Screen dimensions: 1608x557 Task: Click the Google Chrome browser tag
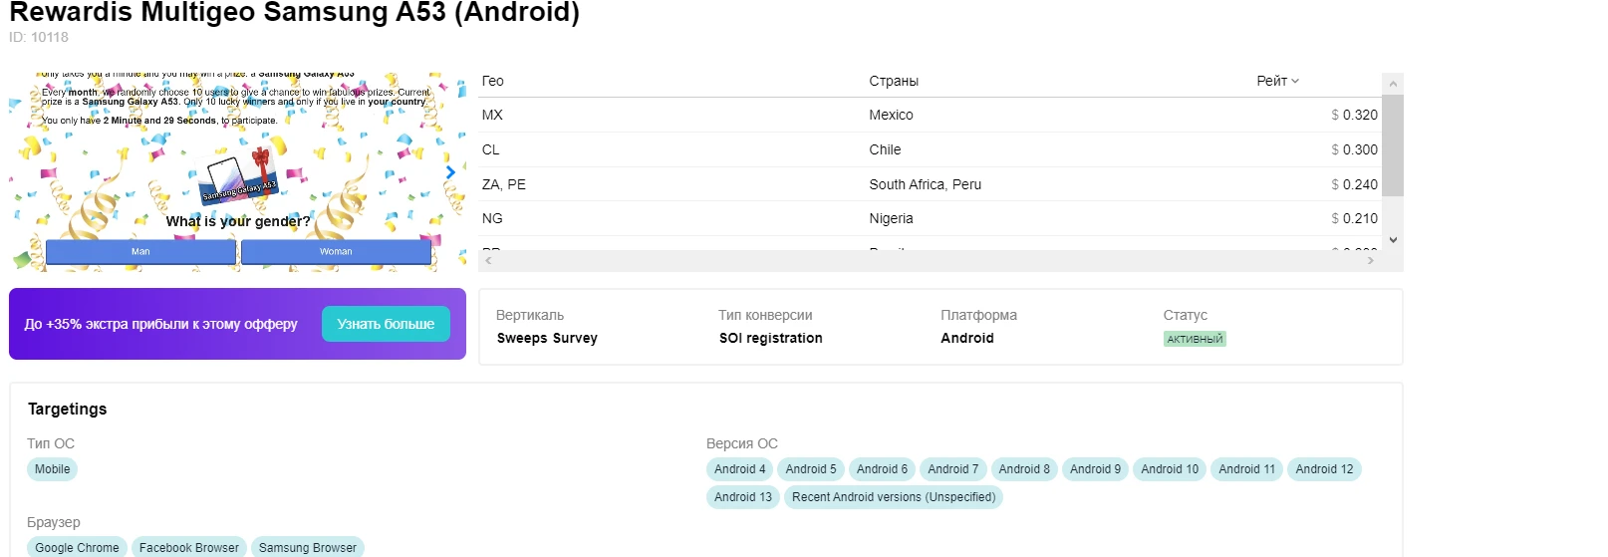pos(77,548)
